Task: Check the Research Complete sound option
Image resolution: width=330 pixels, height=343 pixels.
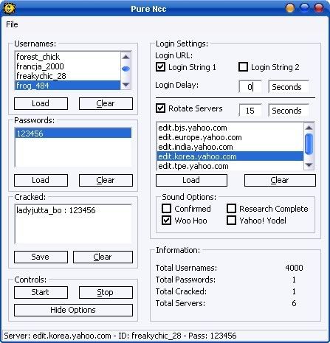Action: (231, 209)
